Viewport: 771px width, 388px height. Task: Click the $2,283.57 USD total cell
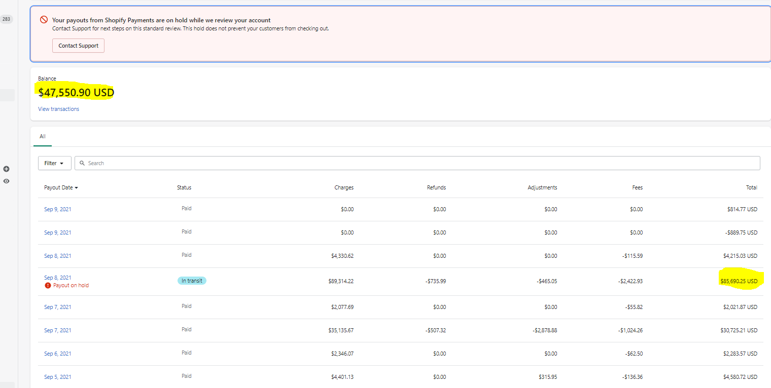click(741, 354)
